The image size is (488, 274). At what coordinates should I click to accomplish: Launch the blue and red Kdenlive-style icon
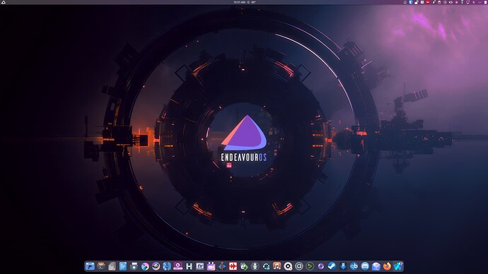point(222,266)
